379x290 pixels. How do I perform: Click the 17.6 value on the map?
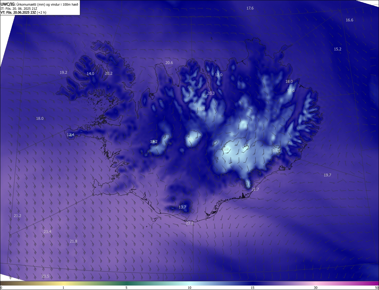(250, 8)
